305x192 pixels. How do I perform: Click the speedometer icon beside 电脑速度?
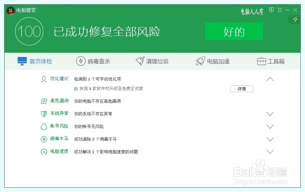(44, 152)
